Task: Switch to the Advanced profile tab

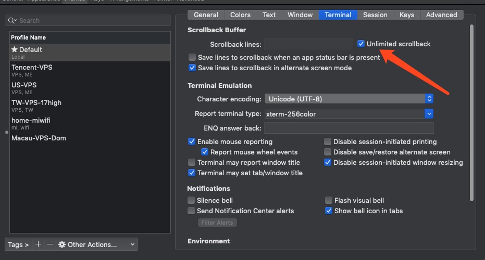Action: (x=441, y=15)
